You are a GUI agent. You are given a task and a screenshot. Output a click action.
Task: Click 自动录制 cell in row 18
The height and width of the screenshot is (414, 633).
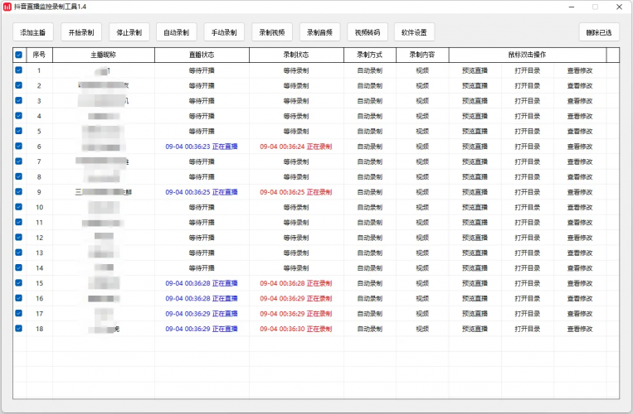(x=370, y=329)
